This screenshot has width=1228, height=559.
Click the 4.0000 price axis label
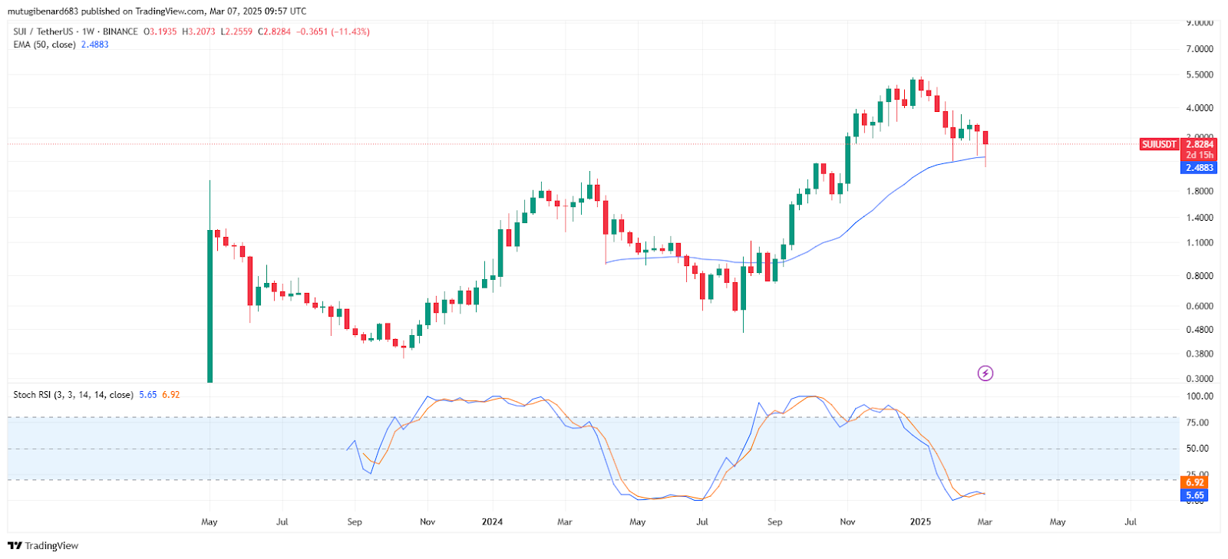pos(1200,108)
